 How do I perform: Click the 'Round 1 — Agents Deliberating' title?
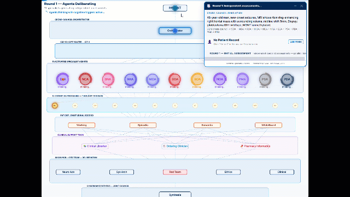click(x=70, y=4)
